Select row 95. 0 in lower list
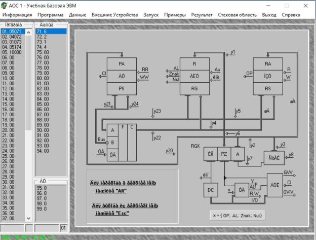 point(49,188)
